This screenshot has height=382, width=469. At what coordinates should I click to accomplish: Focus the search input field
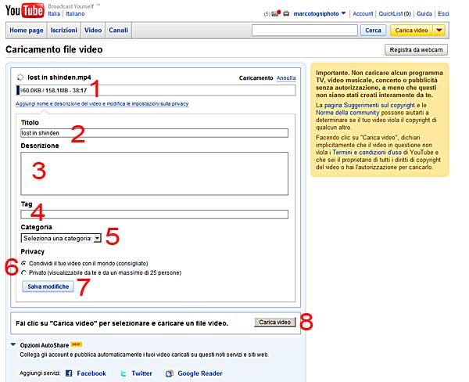[305, 31]
